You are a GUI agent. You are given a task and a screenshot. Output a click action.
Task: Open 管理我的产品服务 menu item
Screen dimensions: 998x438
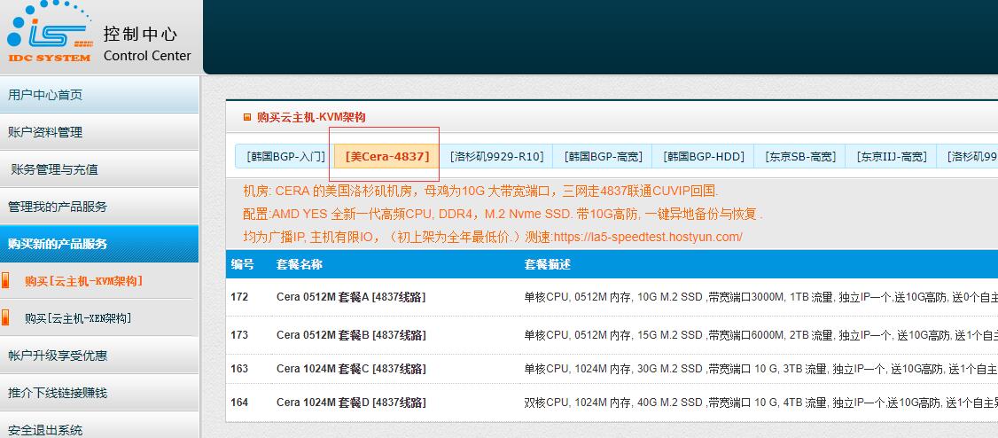click(x=99, y=207)
